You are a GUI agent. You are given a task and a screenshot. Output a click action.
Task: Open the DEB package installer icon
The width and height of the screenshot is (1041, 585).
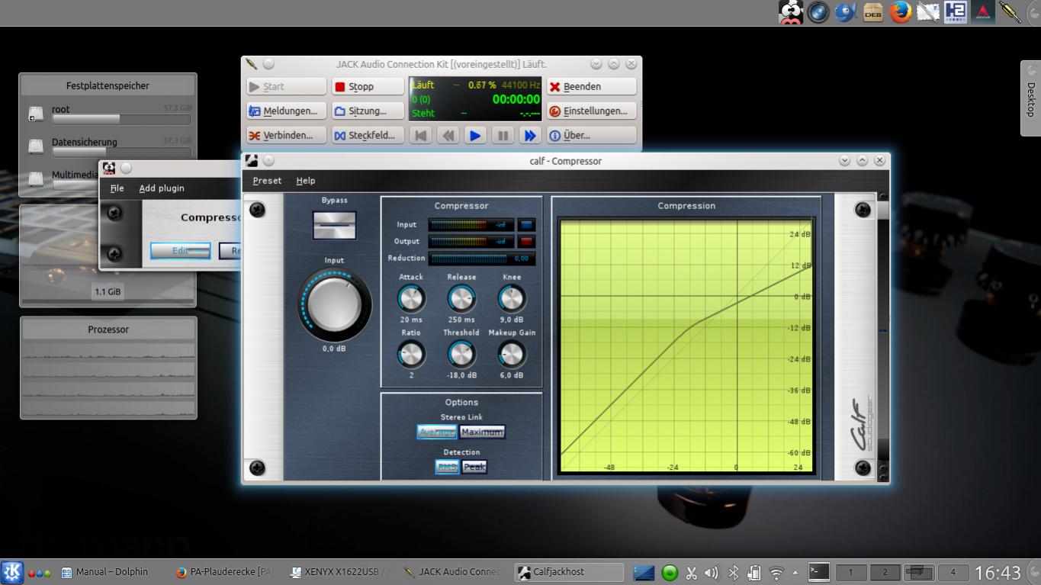pyautogui.click(x=873, y=11)
